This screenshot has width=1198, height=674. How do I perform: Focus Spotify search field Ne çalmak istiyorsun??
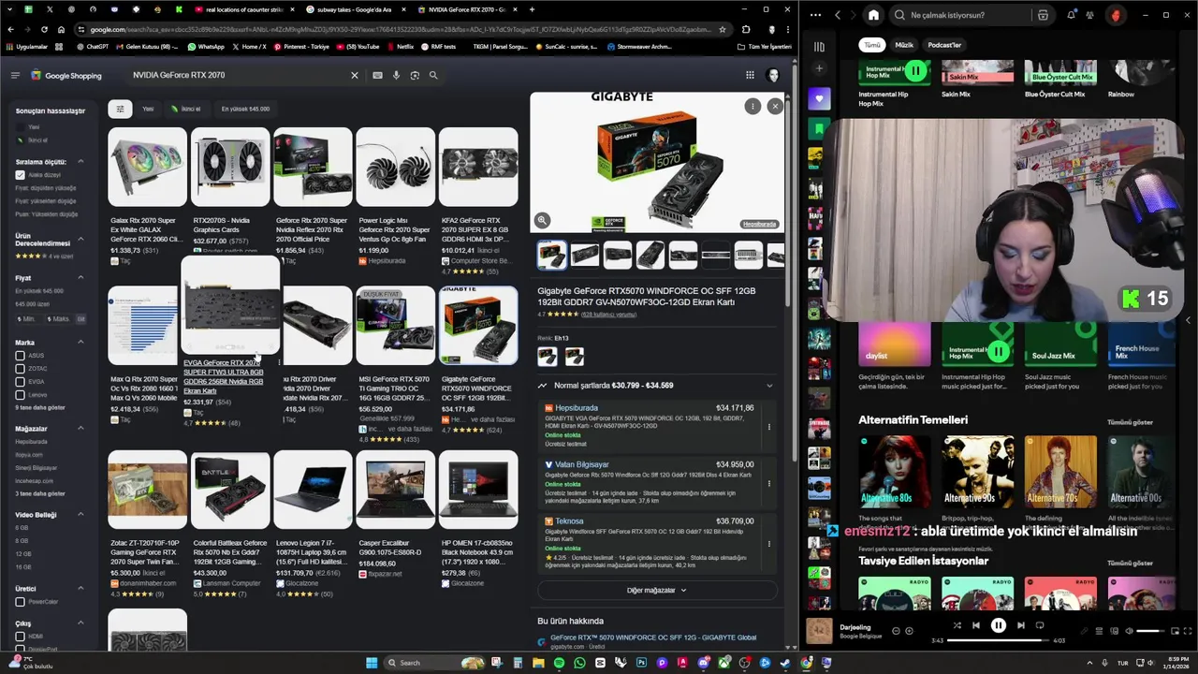(971, 15)
